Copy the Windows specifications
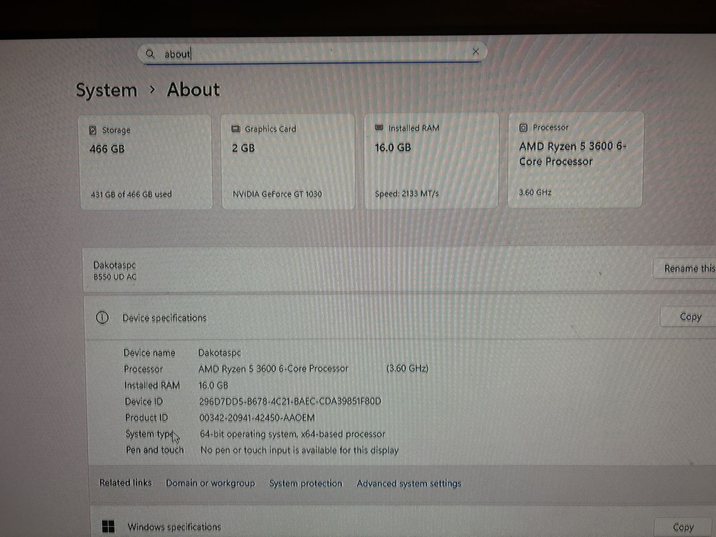716x537 pixels. (683, 528)
